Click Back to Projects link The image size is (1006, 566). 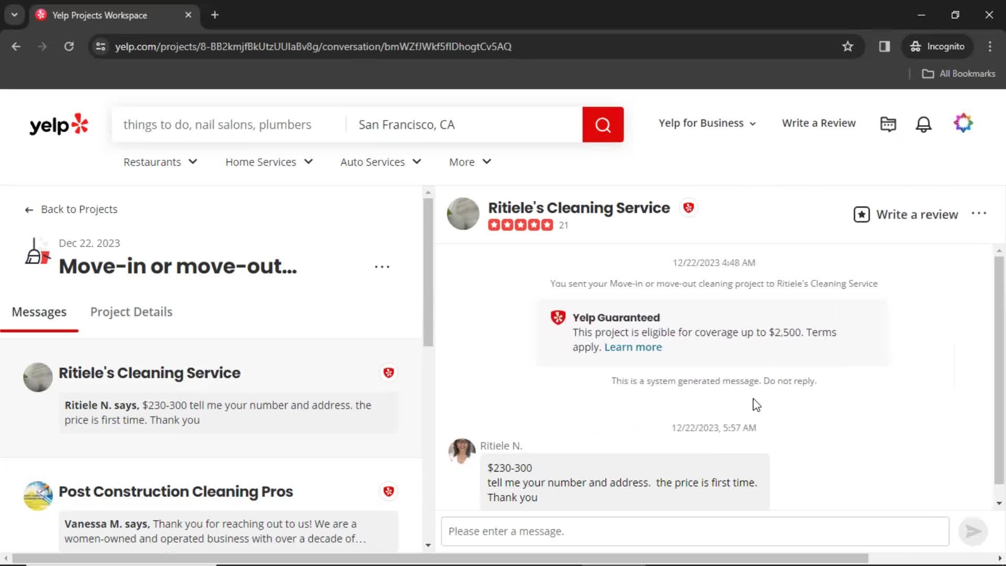pyautogui.click(x=71, y=209)
